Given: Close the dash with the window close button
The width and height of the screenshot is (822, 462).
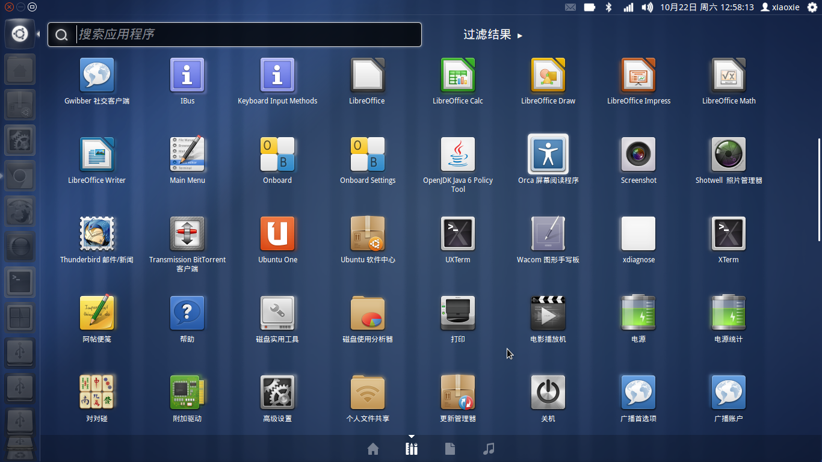Looking at the screenshot, I should click(x=10, y=7).
